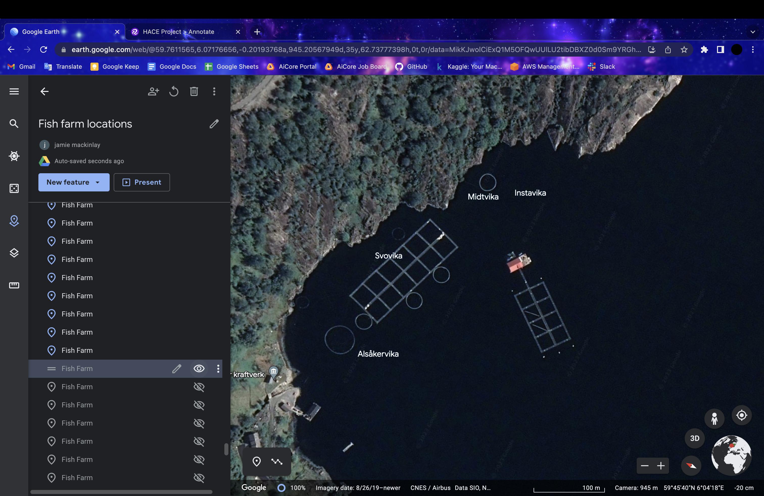Show second hidden Fish Farm below highlighted row
764x496 pixels.
tap(199, 405)
